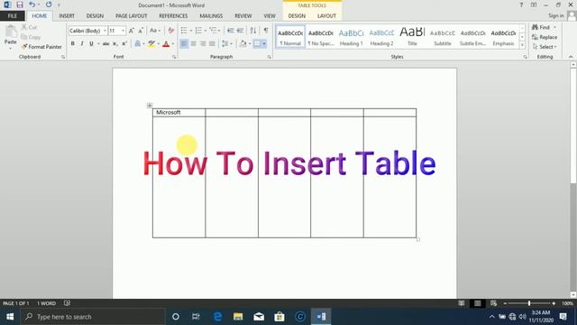577x325 pixels.
Task: Switch to Table Tools LAYOUT tab
Action: tap(326, 16)
